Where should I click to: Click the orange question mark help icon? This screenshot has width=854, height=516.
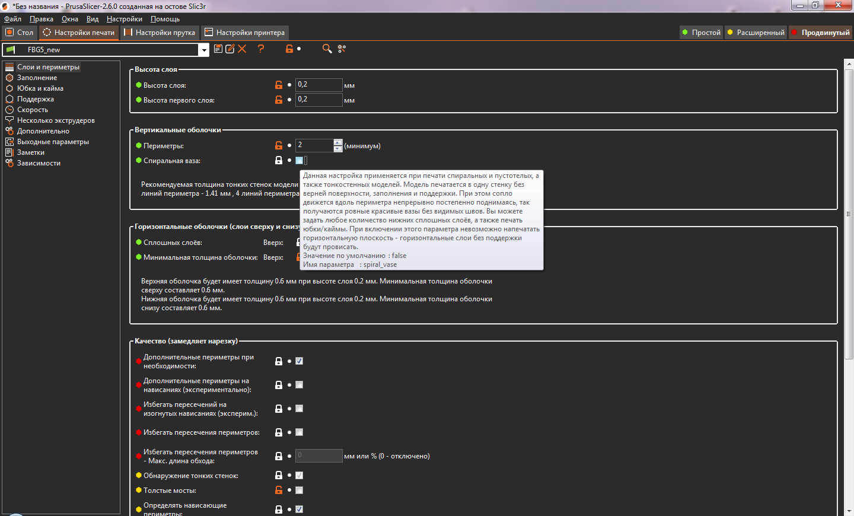coord(261,49)
